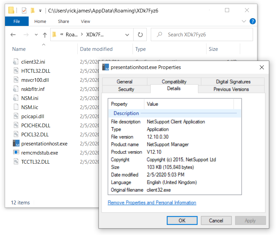Open the Home ribbon tab
The height and width of the screenshot is (235, 279).
[x=40, y=21]
